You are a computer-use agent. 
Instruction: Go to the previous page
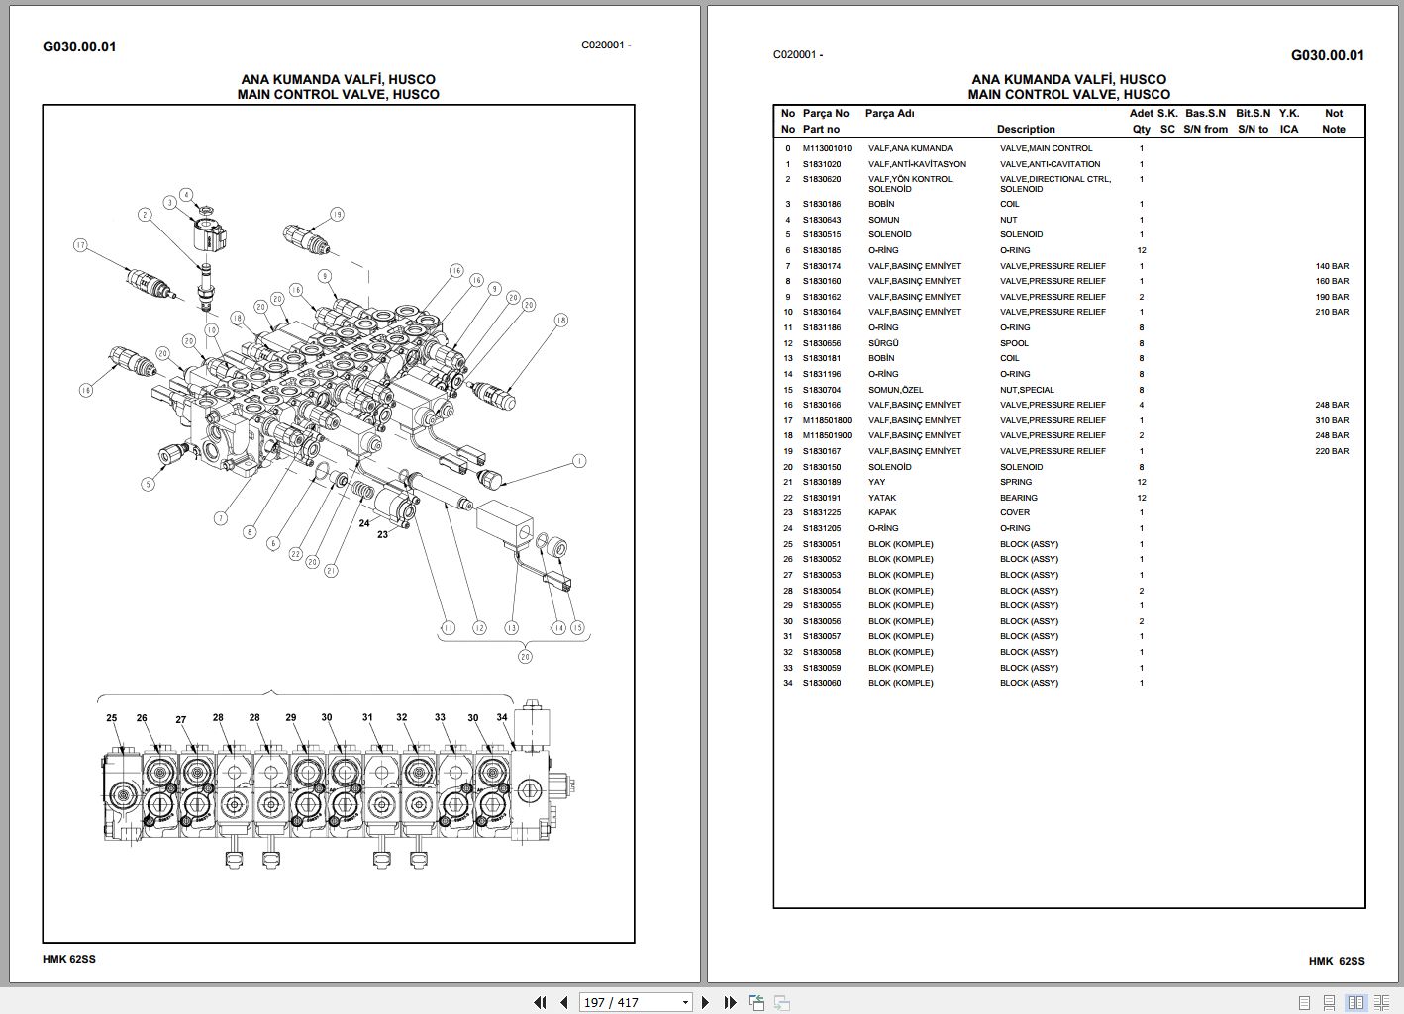[563, 1002]
